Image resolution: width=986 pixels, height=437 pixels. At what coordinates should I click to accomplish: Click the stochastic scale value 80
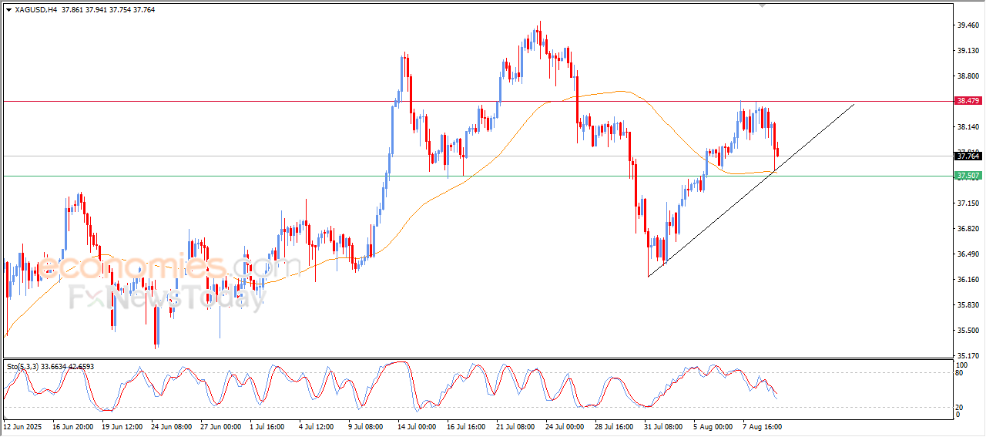961,373
